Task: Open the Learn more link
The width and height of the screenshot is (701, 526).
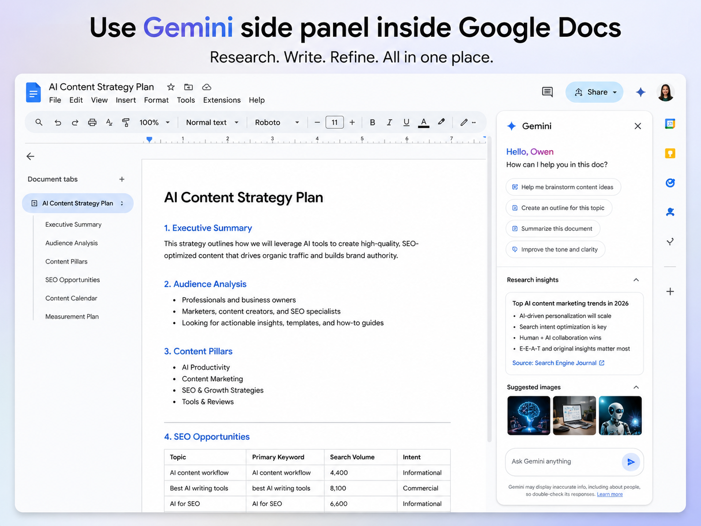Action: coord(610,495)
